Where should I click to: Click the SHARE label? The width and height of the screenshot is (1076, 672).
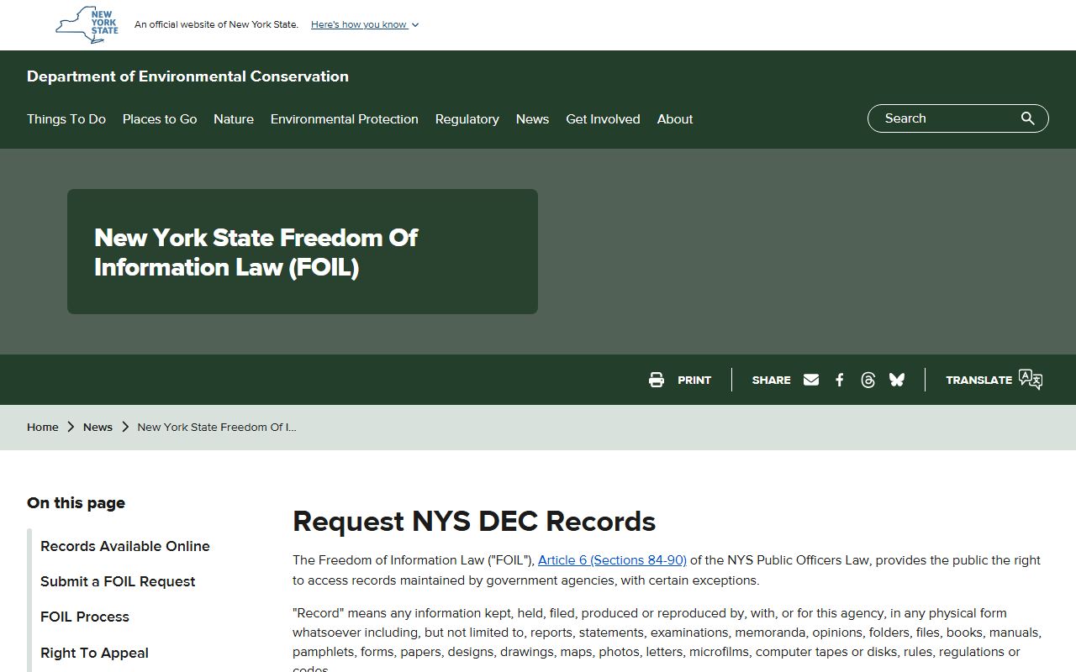point(771,380)
